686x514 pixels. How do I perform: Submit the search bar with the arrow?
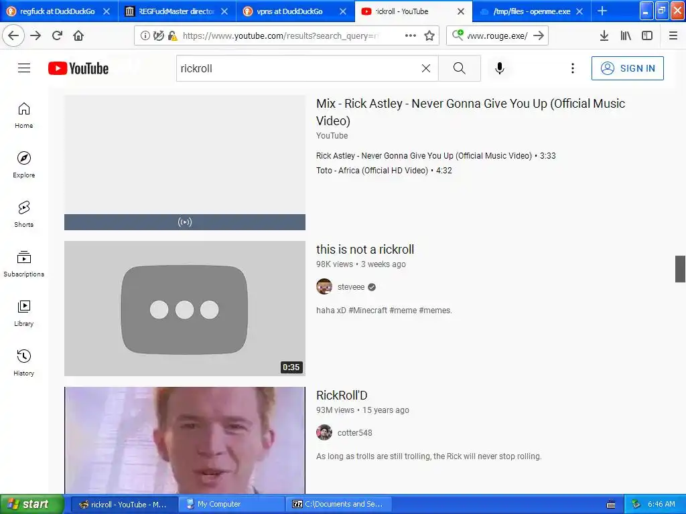[x=539, y=35]
